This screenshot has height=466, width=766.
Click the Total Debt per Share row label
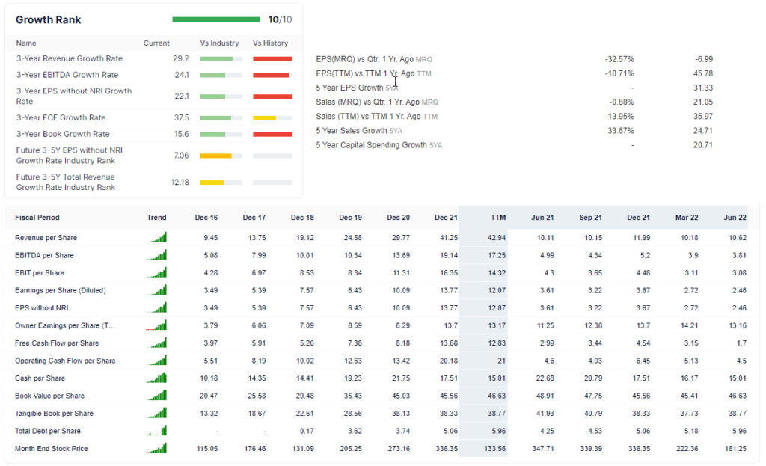[48, 431]
